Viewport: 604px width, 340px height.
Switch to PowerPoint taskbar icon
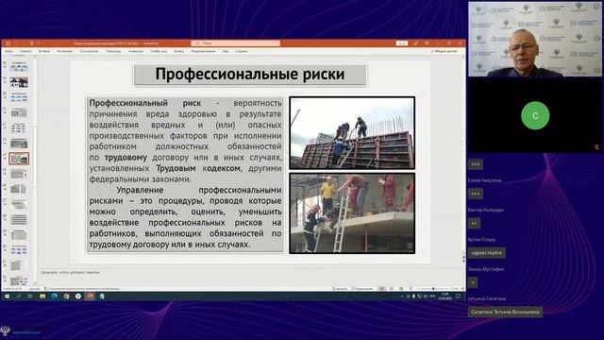tap(91, 296)
